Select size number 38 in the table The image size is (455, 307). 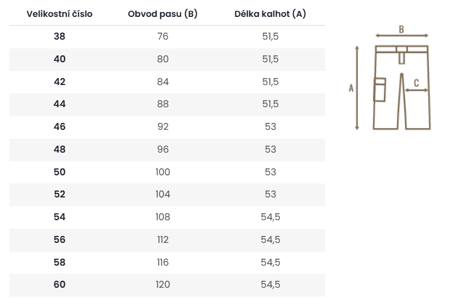(59, 37)
